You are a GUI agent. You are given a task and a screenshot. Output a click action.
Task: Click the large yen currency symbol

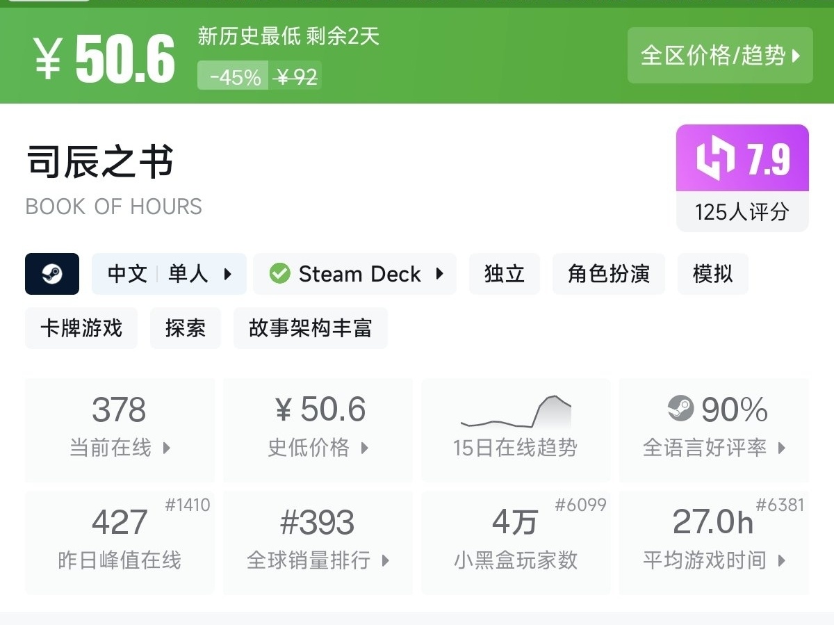(48, 59)
